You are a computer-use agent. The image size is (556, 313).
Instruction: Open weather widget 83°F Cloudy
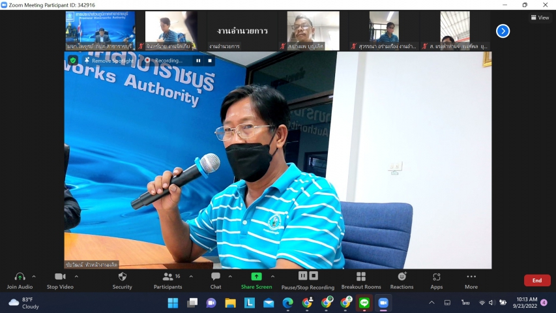click(23, 303)
